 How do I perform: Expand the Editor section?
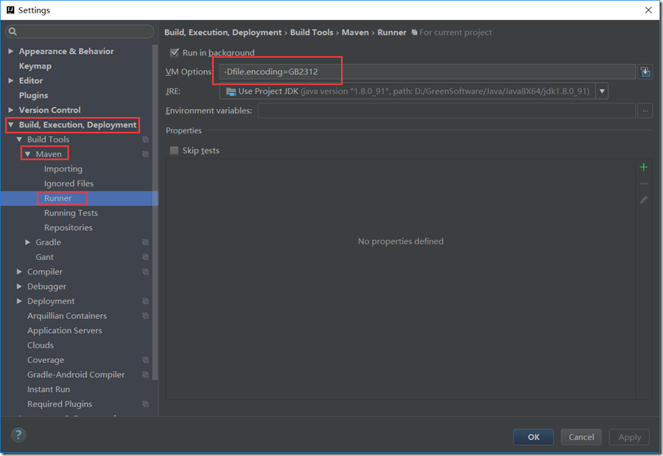click(x=11, y=80)
